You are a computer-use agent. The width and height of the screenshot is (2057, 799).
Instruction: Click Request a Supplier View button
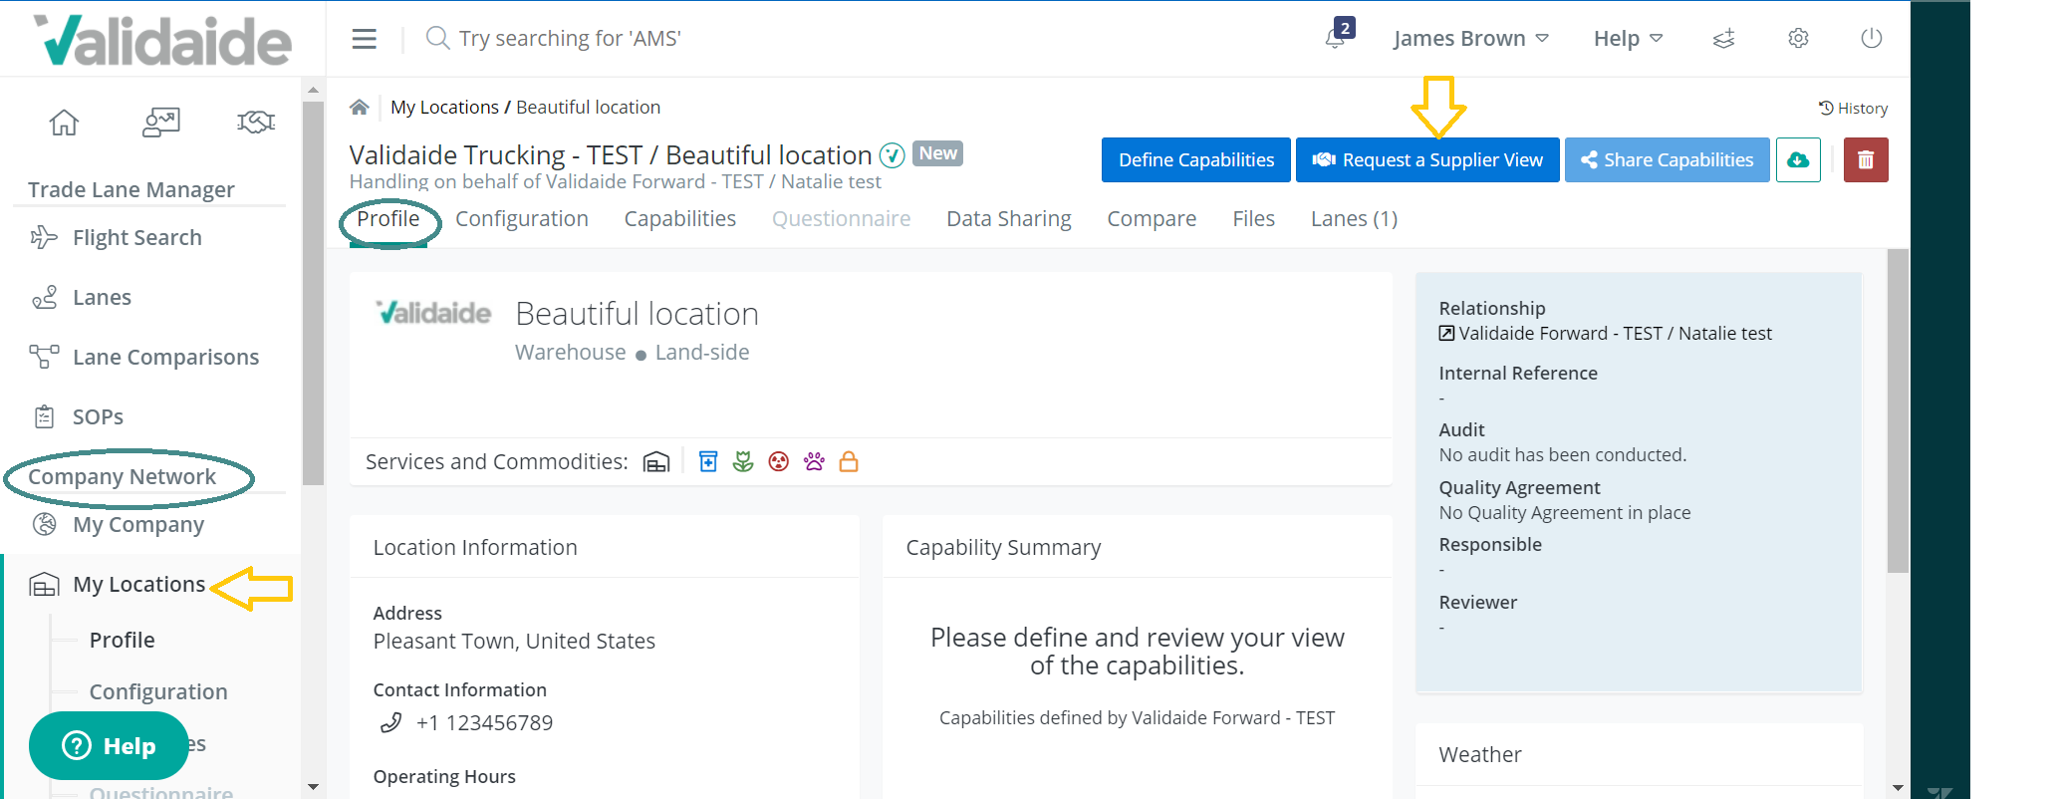coord(1427,159)
